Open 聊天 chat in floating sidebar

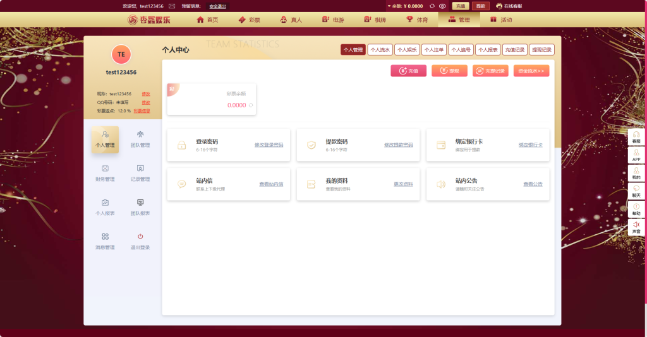tap(636, 191)
